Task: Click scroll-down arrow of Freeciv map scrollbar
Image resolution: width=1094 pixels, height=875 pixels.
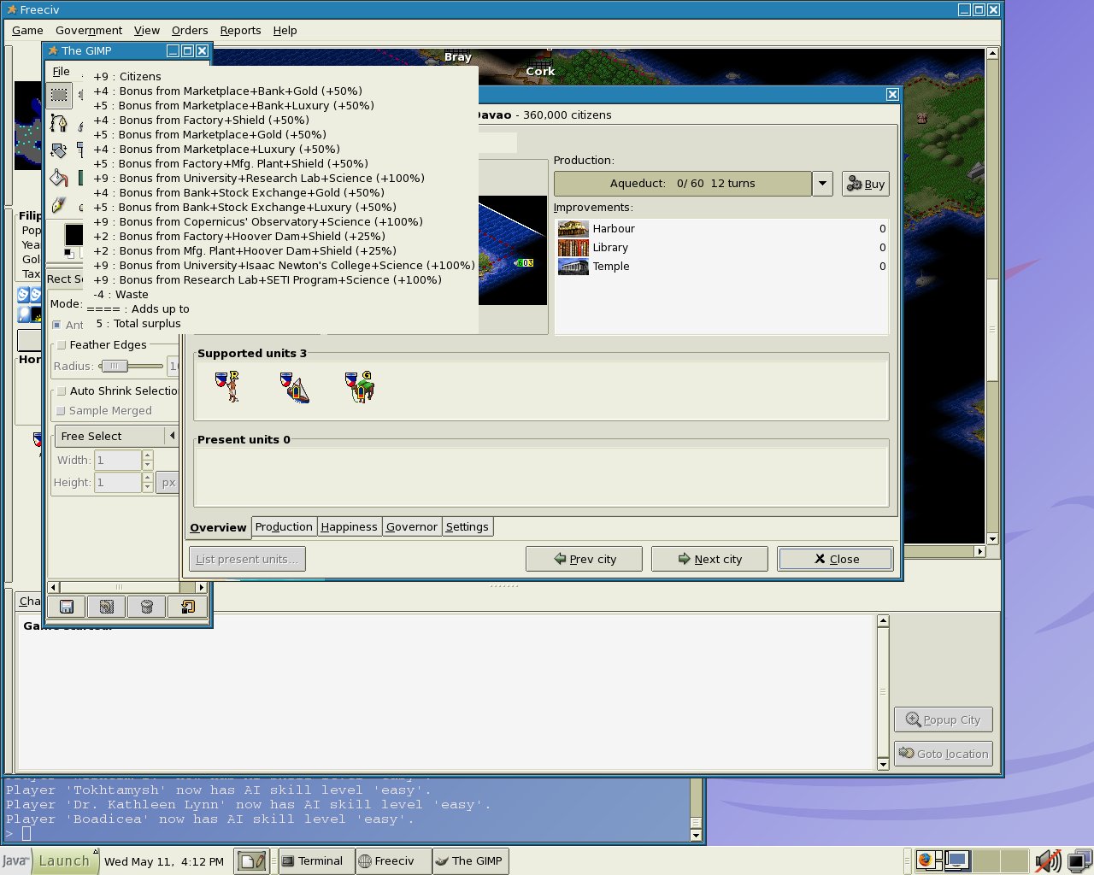Action: click(x=992, y=539)
